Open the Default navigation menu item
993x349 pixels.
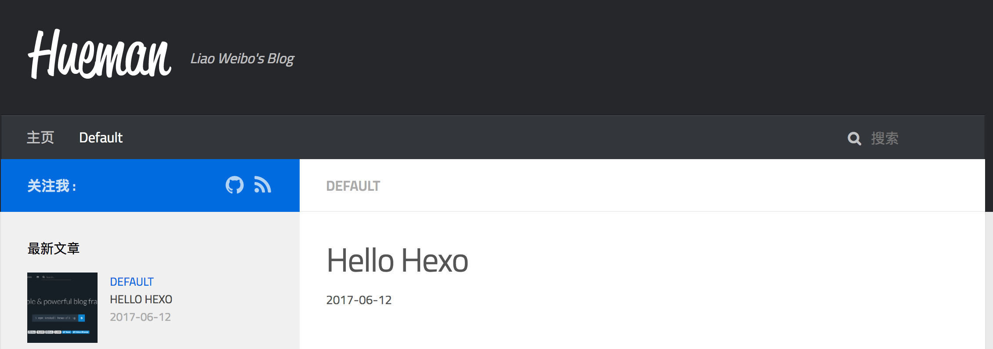101,137
